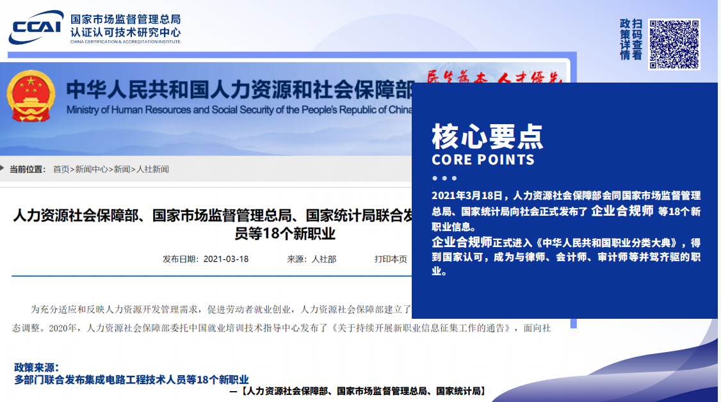This screenshot has width=721, height=402.
Task: Click the national emblem of China
Action: pyautogui.click(x=31, y=96)
